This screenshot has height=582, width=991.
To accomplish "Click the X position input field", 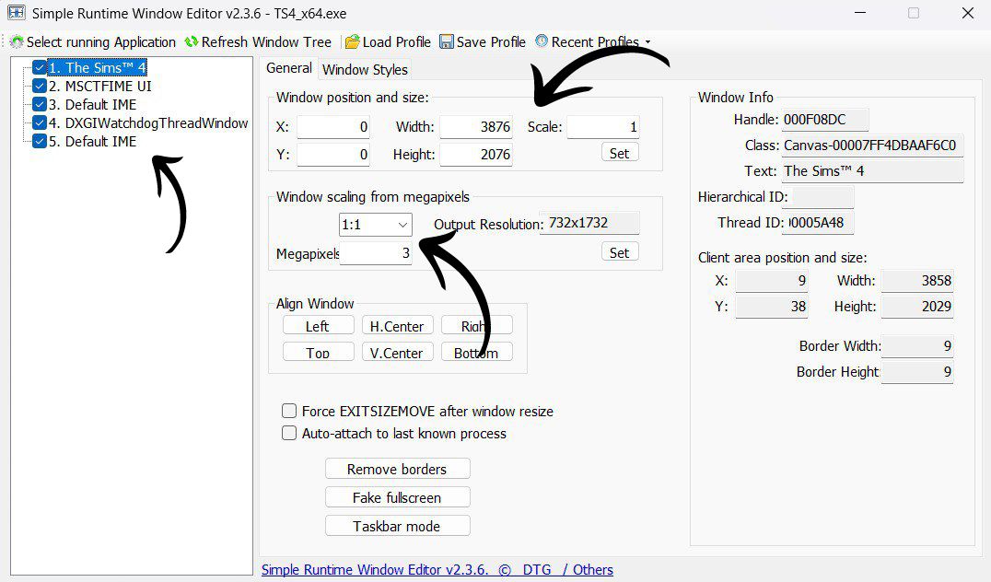I will [333, 127].
